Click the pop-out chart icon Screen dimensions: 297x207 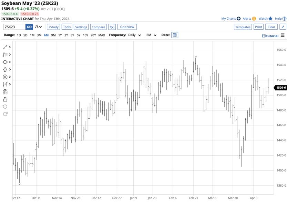283,27
